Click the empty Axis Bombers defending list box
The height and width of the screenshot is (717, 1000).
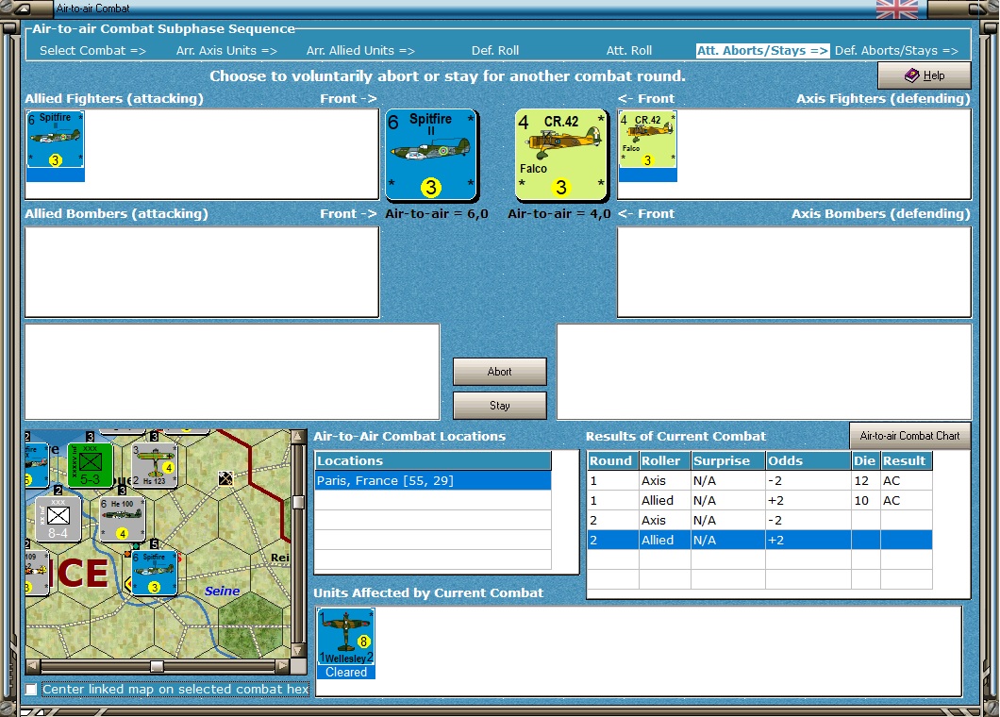794,272
